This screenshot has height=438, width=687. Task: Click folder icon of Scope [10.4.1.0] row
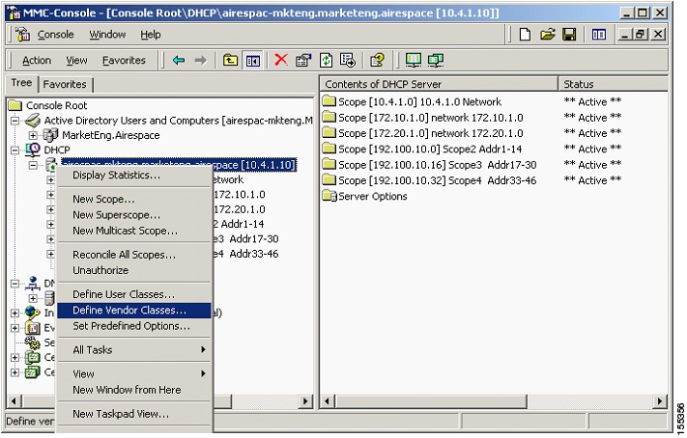(x=329, y=101)
